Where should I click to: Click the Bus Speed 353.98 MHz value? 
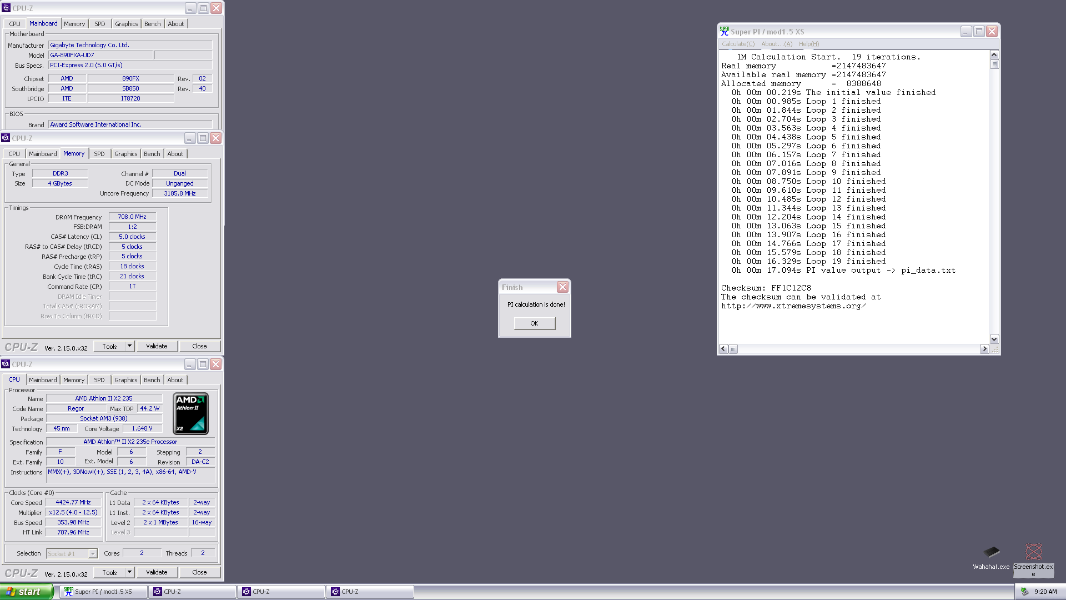click(73, 522)
